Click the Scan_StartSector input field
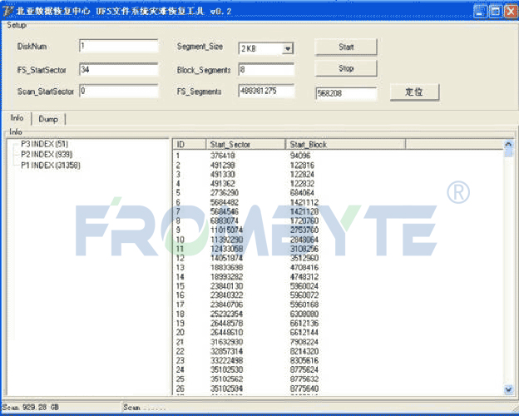This screenshot has height=416, width=519. (x=119, y=91)
